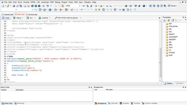The image size is (187, 105).
Task: Open the dropdown next to the Open folder icon
Action: point(11,6)
